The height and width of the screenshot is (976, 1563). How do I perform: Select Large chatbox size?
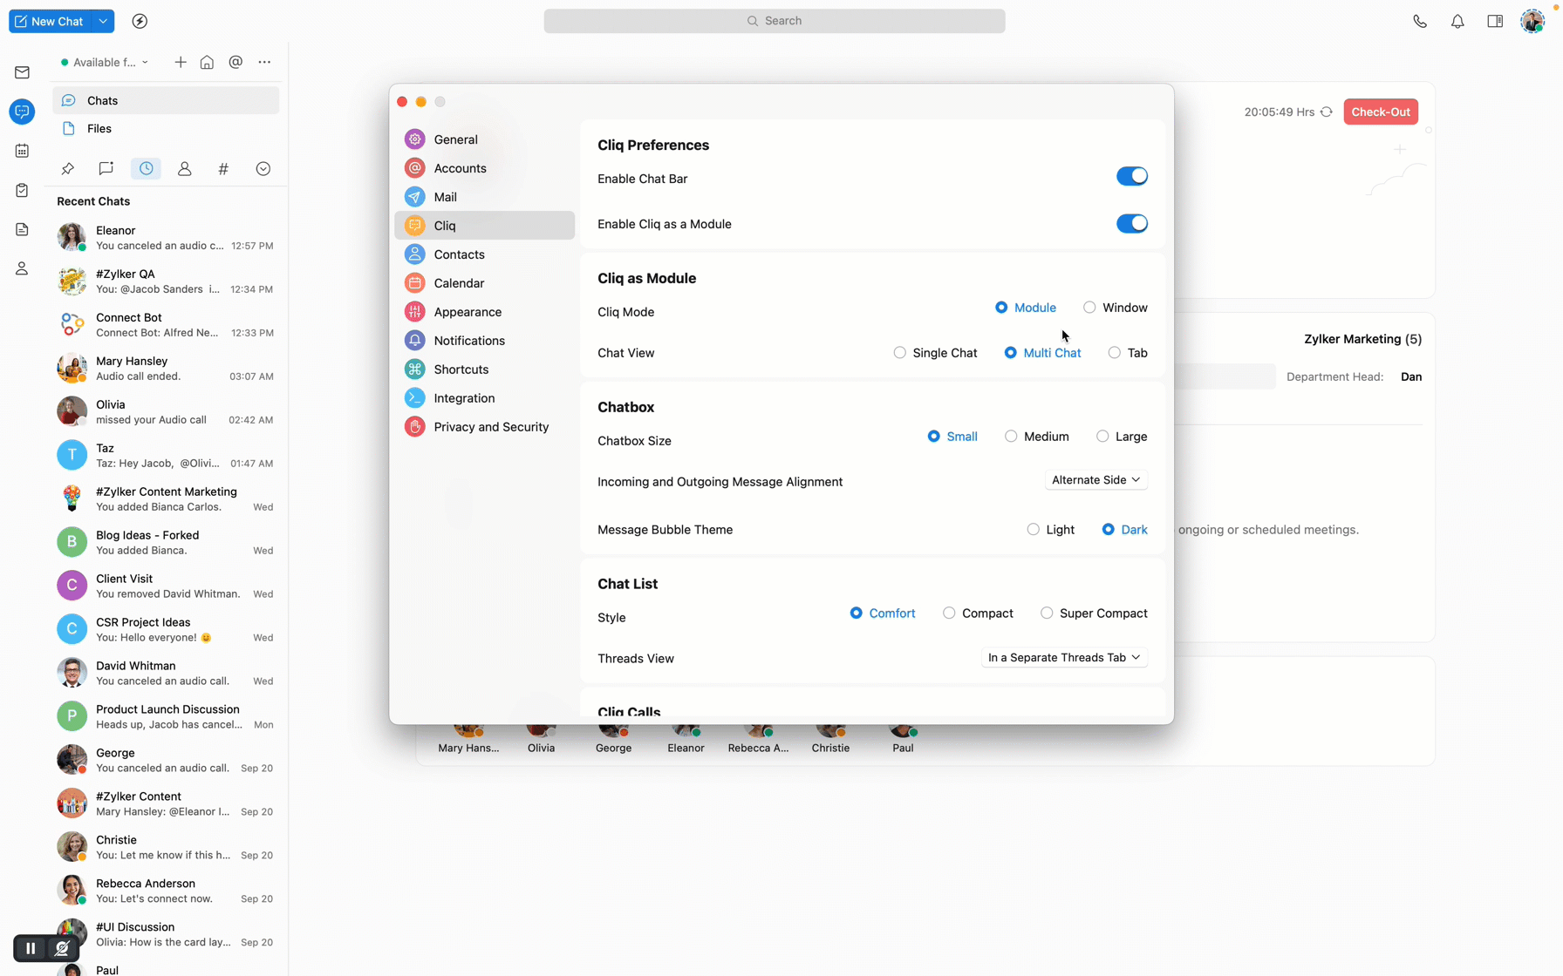tap(1122, 437)
